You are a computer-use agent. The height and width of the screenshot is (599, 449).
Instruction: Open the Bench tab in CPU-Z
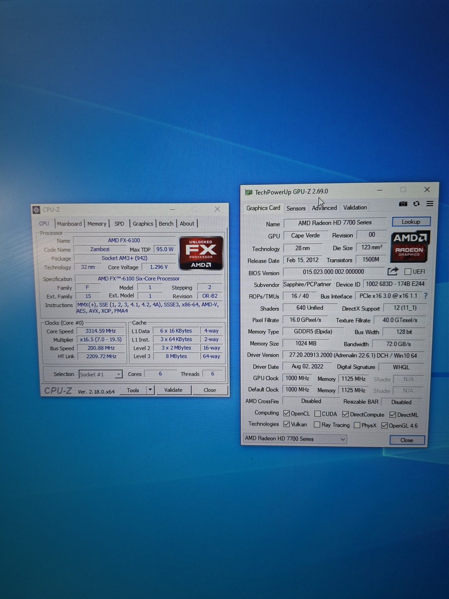[166, 224]
